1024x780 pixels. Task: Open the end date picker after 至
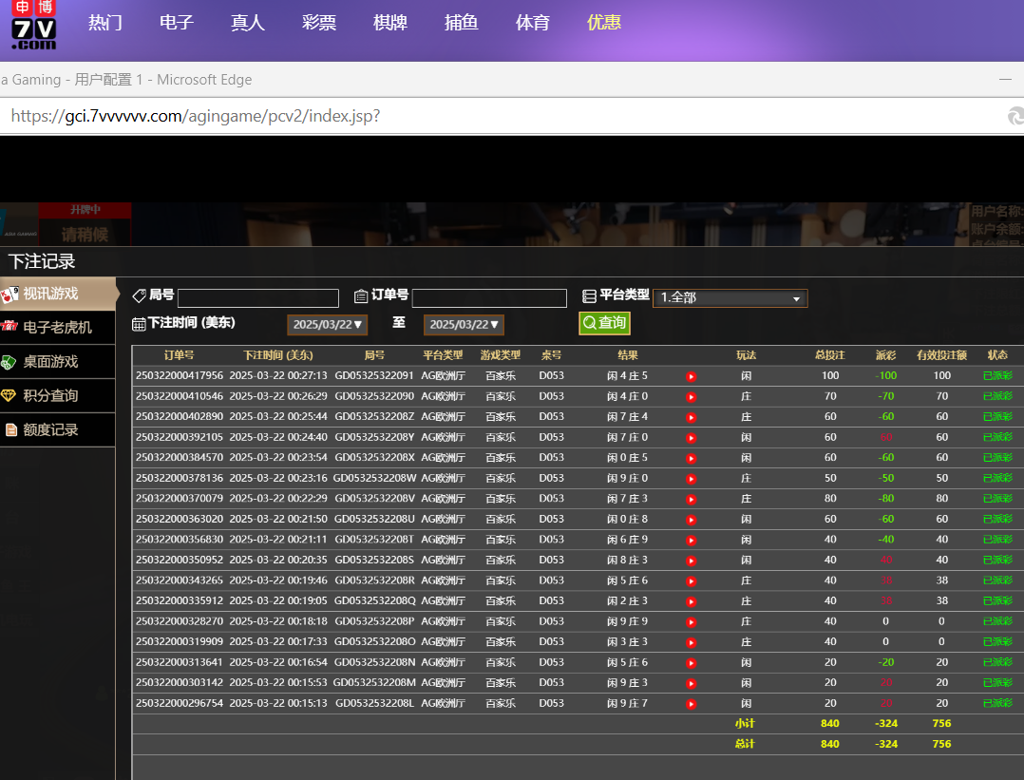click(464, 325)
